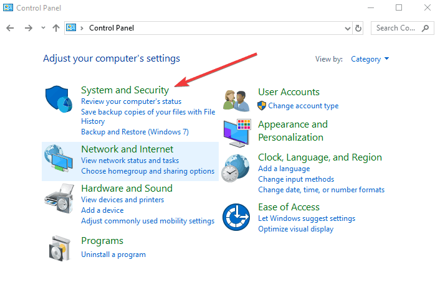The image size is (435, 285).
Task: Open View network status and tasks
Action: 130,161
